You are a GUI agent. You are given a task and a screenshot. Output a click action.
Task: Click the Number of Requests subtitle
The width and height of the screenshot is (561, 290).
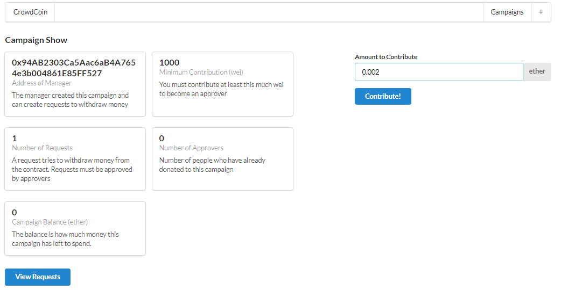[42, 148]
